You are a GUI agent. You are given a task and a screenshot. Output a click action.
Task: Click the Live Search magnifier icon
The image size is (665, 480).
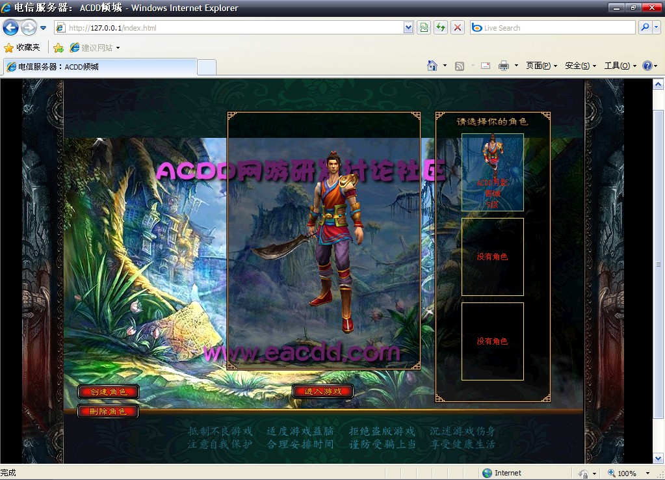[x=645, y=28]
